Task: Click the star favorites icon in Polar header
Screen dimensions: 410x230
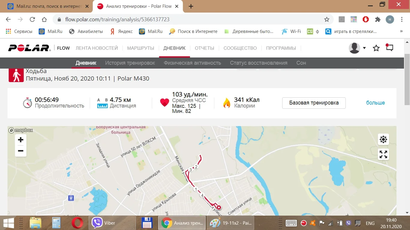Action: tap(376, 48)
